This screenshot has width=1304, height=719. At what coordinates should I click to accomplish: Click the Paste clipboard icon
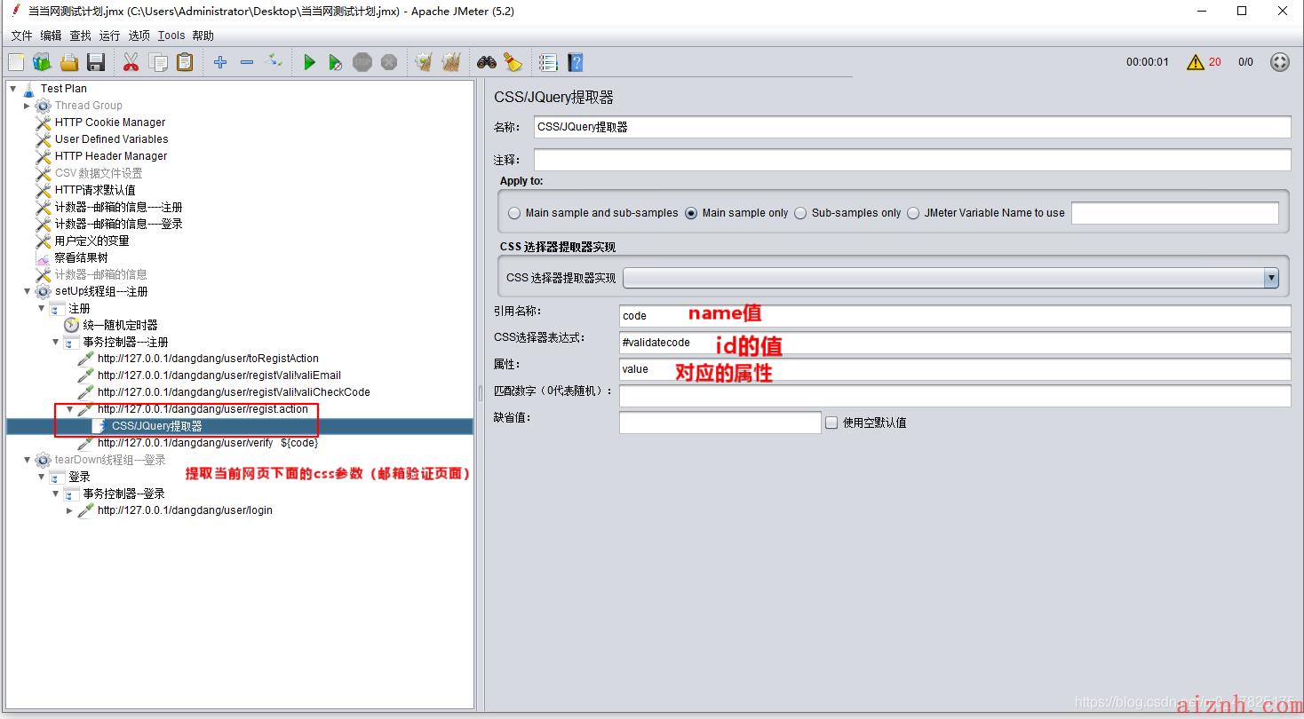tap(185, 62)
